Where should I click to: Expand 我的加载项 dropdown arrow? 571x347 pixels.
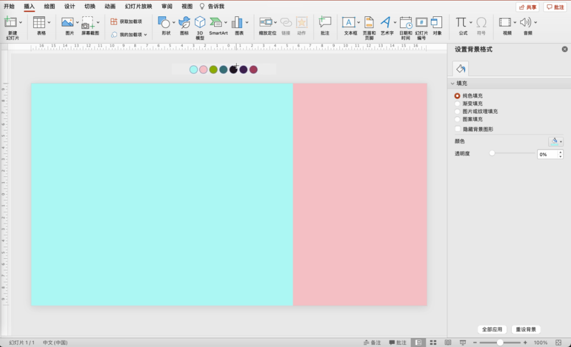[x=145, y=35]
